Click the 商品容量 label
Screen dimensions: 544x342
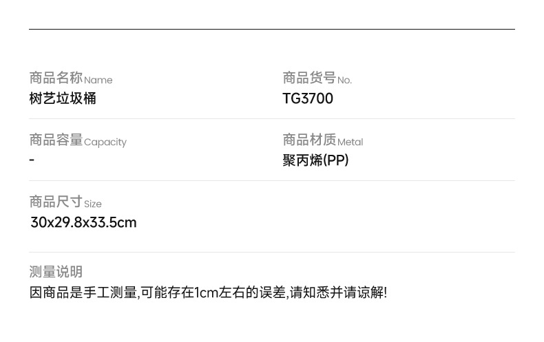56,140
